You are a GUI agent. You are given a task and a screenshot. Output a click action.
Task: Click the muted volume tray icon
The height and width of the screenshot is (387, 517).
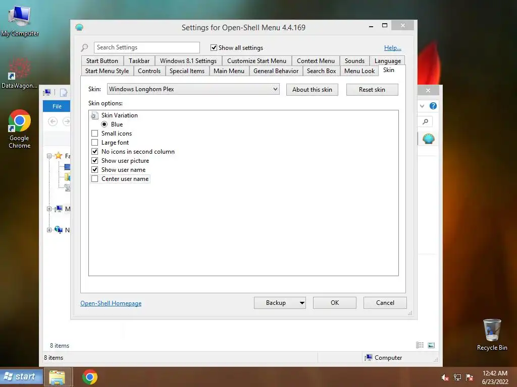pyautogui.click(x=445, y=377)
